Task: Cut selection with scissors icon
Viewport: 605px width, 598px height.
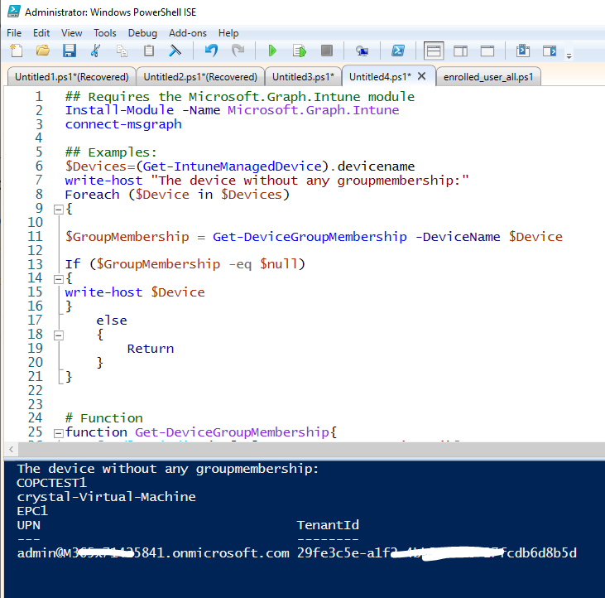Action: 96,51
